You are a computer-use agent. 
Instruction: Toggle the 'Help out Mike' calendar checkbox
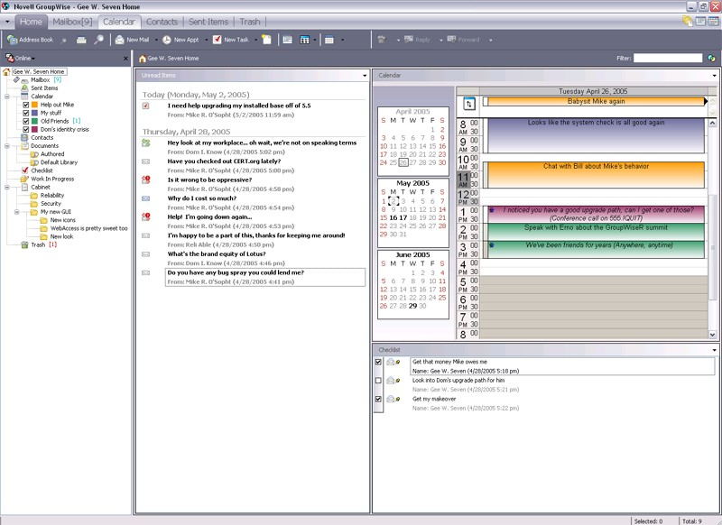[x=26, y=105]
